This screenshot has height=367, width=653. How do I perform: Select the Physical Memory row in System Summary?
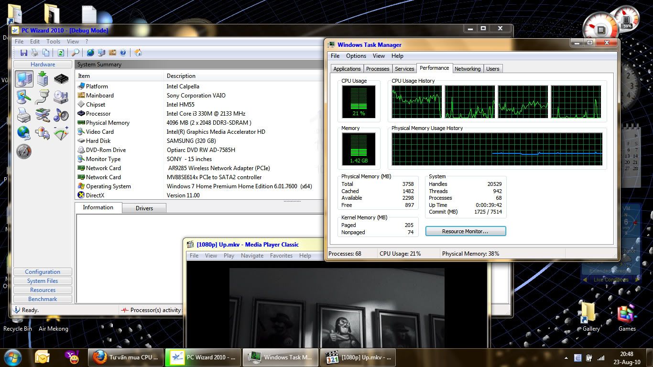(200, 123)
